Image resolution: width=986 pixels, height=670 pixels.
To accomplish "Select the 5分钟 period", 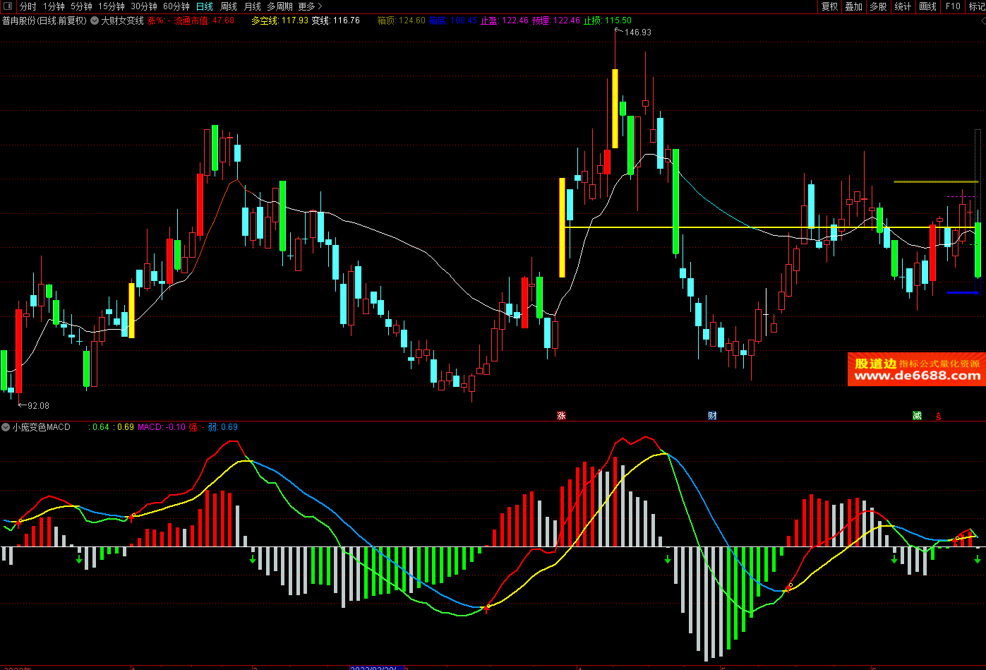I will pyautogui.click(x=81, y=6).
